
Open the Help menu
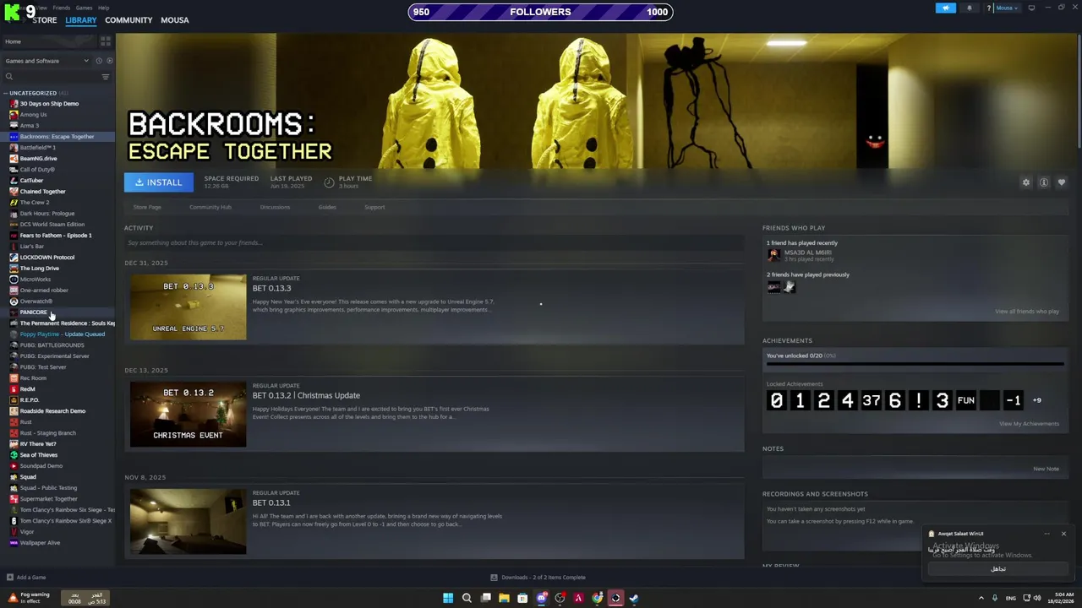103,8
